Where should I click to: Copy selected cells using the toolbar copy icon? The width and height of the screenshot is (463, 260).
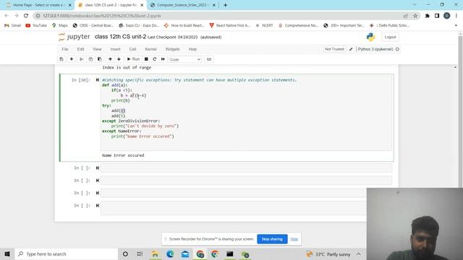point(90,59)
